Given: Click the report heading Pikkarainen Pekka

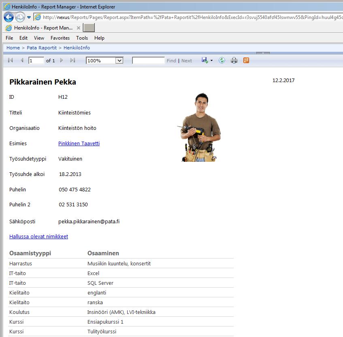Looking at the screenshot, I should tap(43, 82).
